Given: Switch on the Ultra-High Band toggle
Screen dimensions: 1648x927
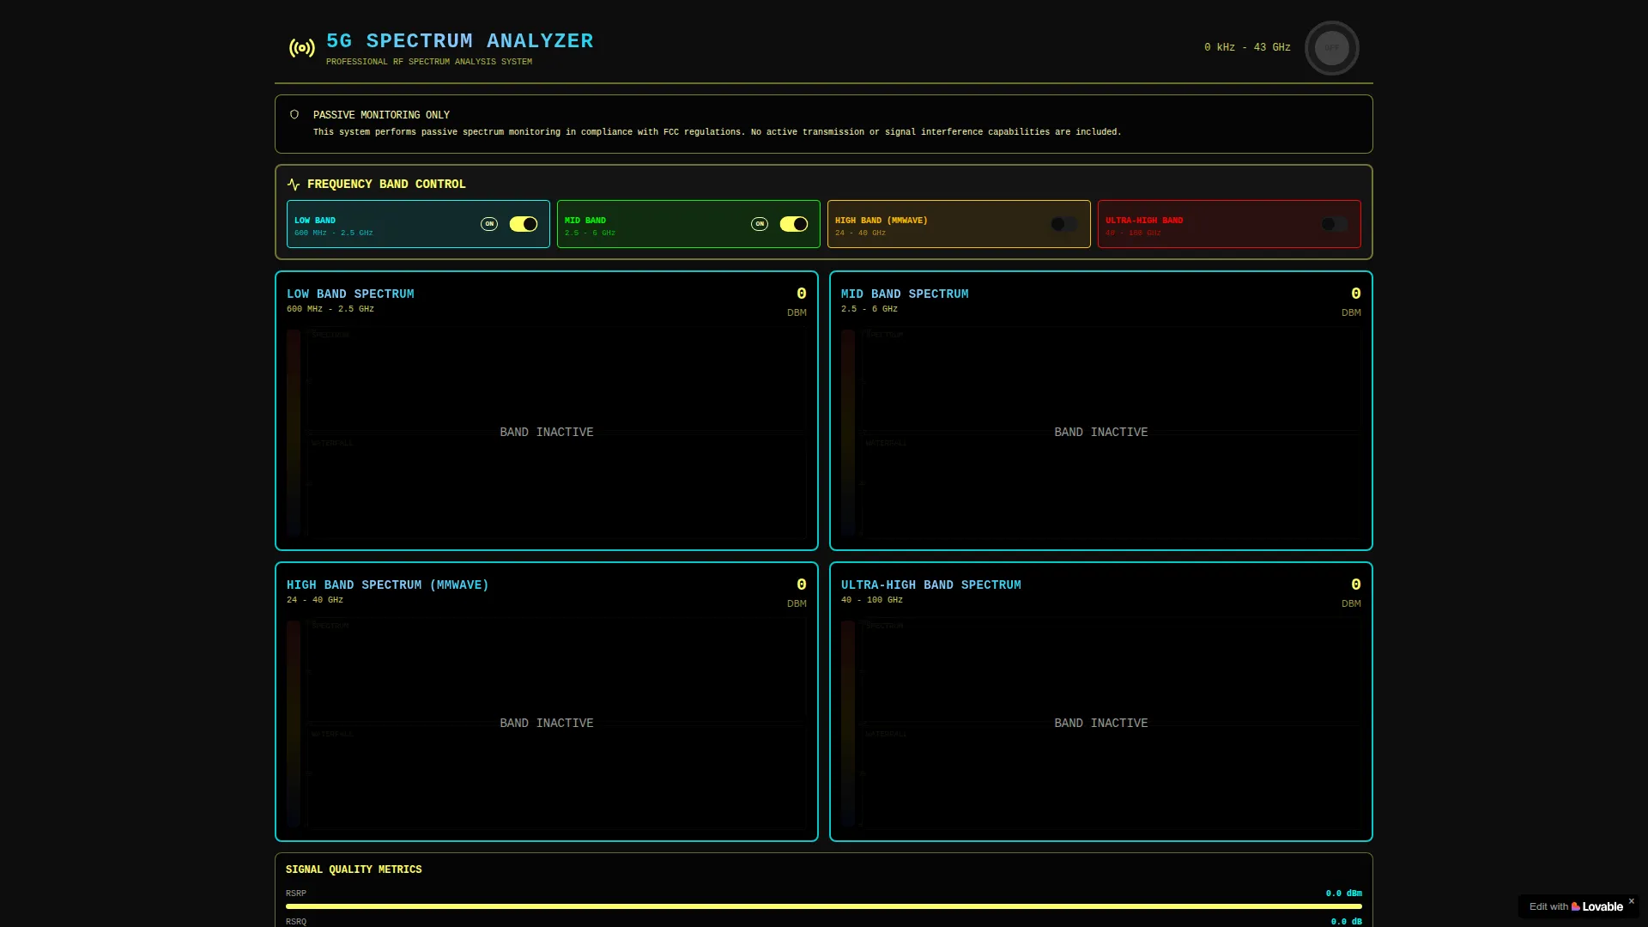Looking at the screenshot, I should pos(1335,224).
